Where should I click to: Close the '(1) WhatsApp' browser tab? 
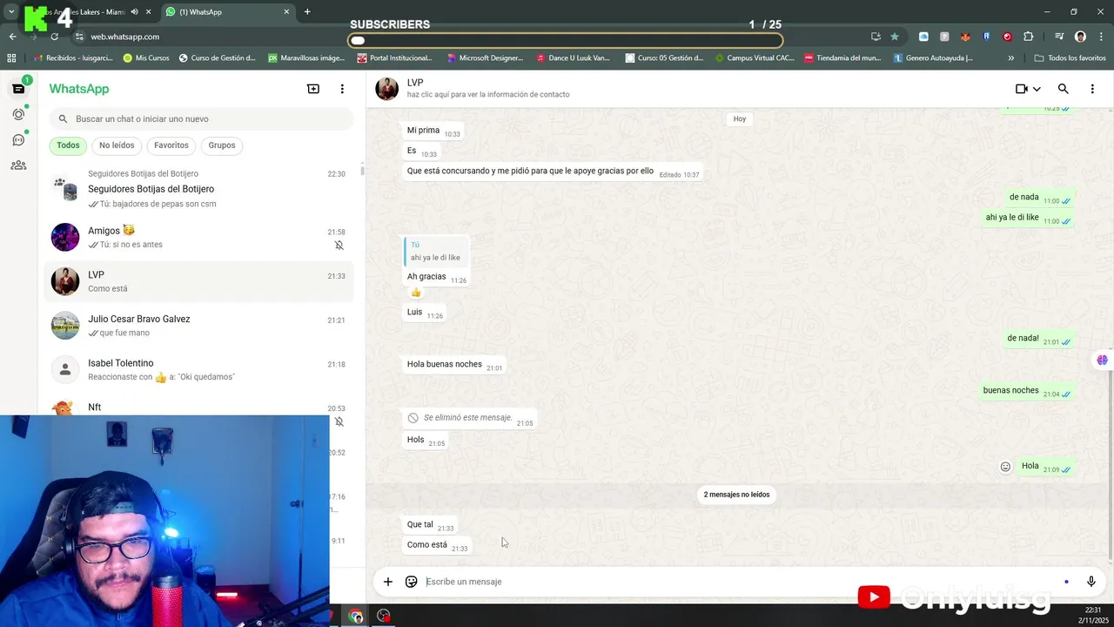tap(286, 12)
